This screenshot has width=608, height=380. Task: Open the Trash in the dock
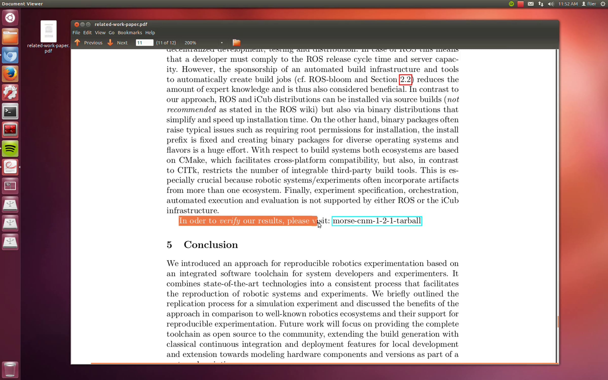click(10, 370)
